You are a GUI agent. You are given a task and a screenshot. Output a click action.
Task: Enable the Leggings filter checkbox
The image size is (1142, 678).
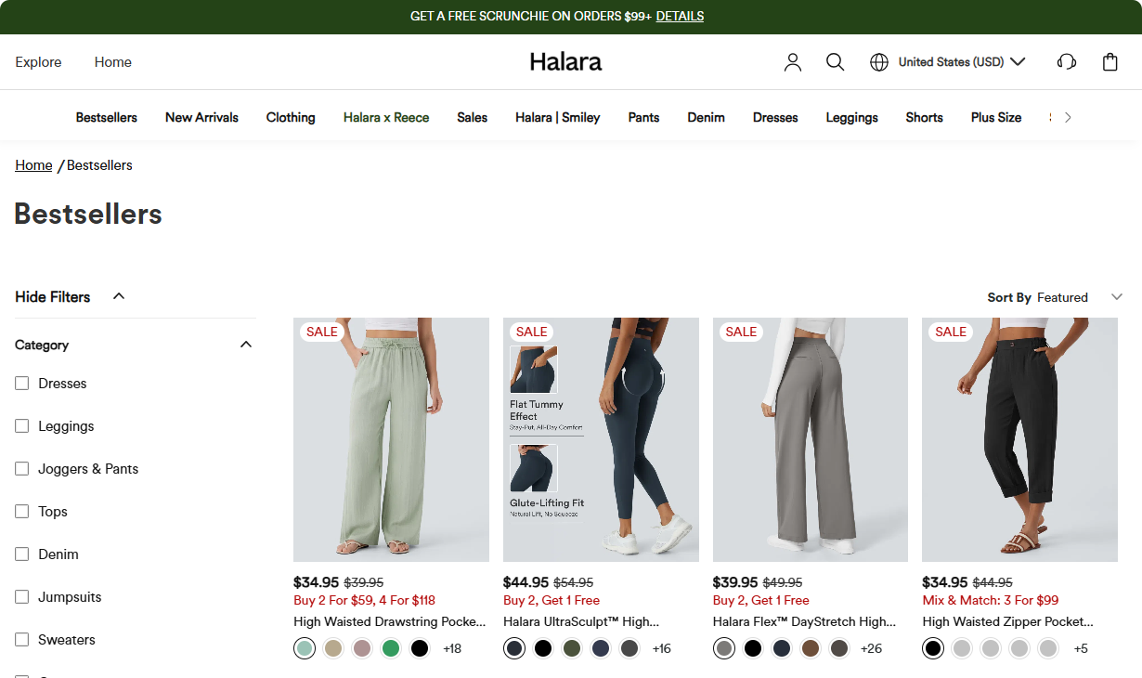point(22,426)
